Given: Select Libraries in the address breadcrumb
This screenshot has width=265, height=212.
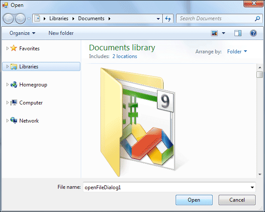Looking at the screenshot, I should (x=59, y=18).
